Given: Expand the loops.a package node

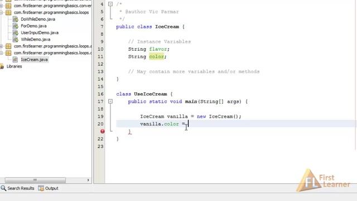Looking at the screenshot, I should click(x=1, y=46).
